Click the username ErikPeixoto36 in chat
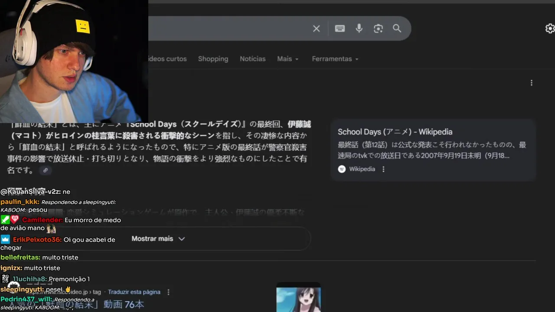 [x=37, y=240]
